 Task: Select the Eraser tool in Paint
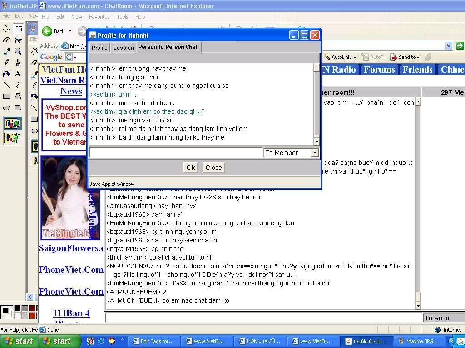pyautogui.click(x=6, y=40)
